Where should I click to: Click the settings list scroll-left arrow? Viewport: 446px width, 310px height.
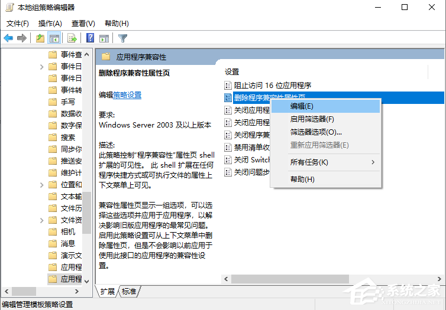tap(226, 279)
